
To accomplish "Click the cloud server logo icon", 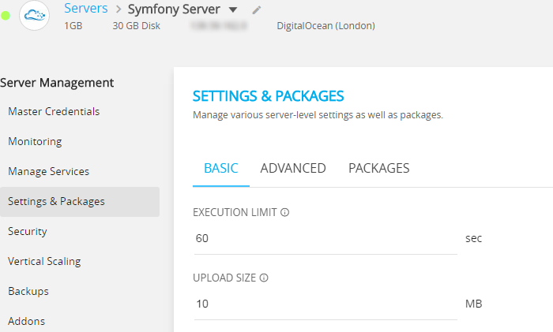I will 35,16.
